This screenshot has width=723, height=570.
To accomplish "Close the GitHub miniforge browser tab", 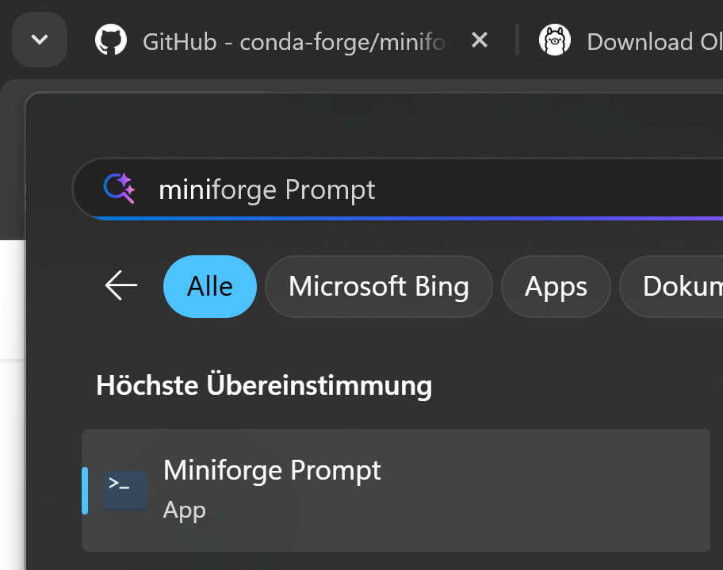I will pos(479,40).
